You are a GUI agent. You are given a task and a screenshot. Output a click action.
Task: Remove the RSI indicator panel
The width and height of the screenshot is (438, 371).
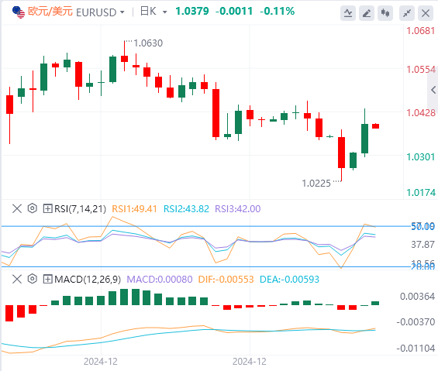pos(17,208)
